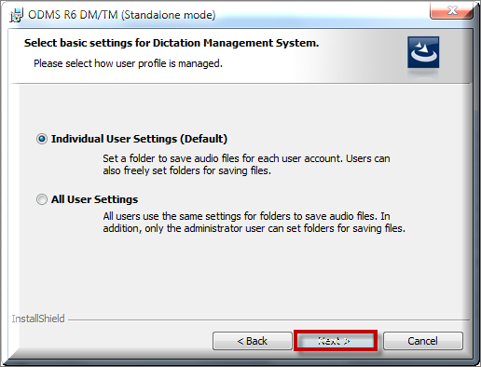Click the 'Select basic settings' heading
This screenshot has height=367, width=481.
[172, 43]
